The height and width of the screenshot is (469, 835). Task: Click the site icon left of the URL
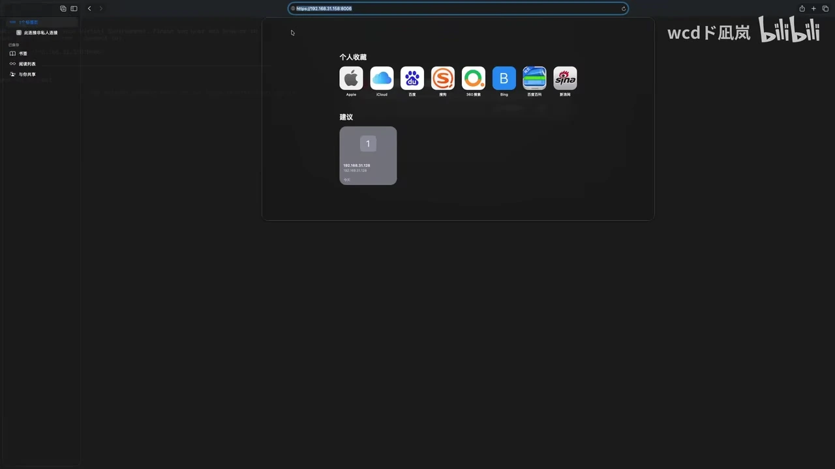pyautogui.click(x=293, y=8)
